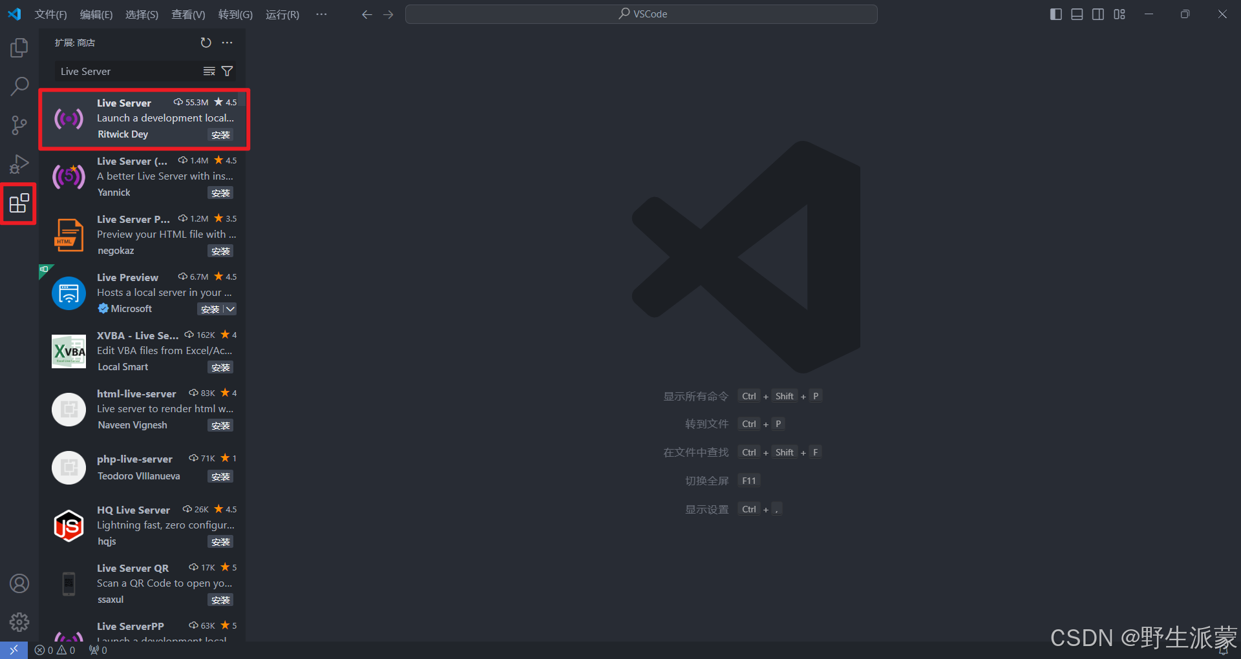The image size is (1241, 659).
Task: Click publisher name Ritwick Dey
Action: coord(123,134)
